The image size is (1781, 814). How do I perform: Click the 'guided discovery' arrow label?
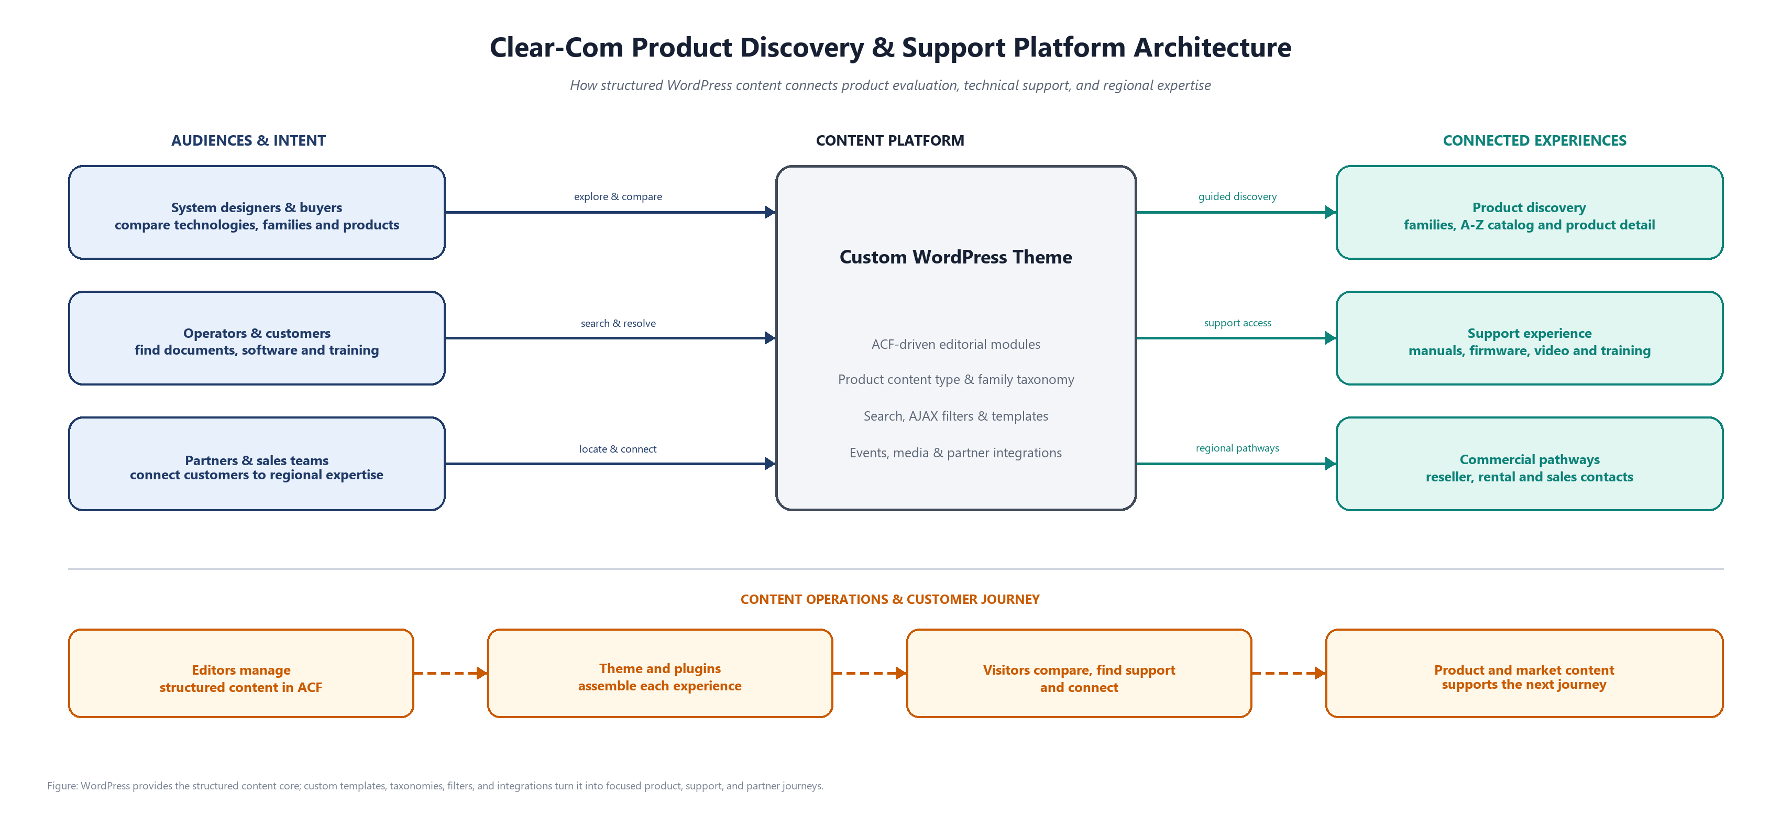pos(1237,196)
